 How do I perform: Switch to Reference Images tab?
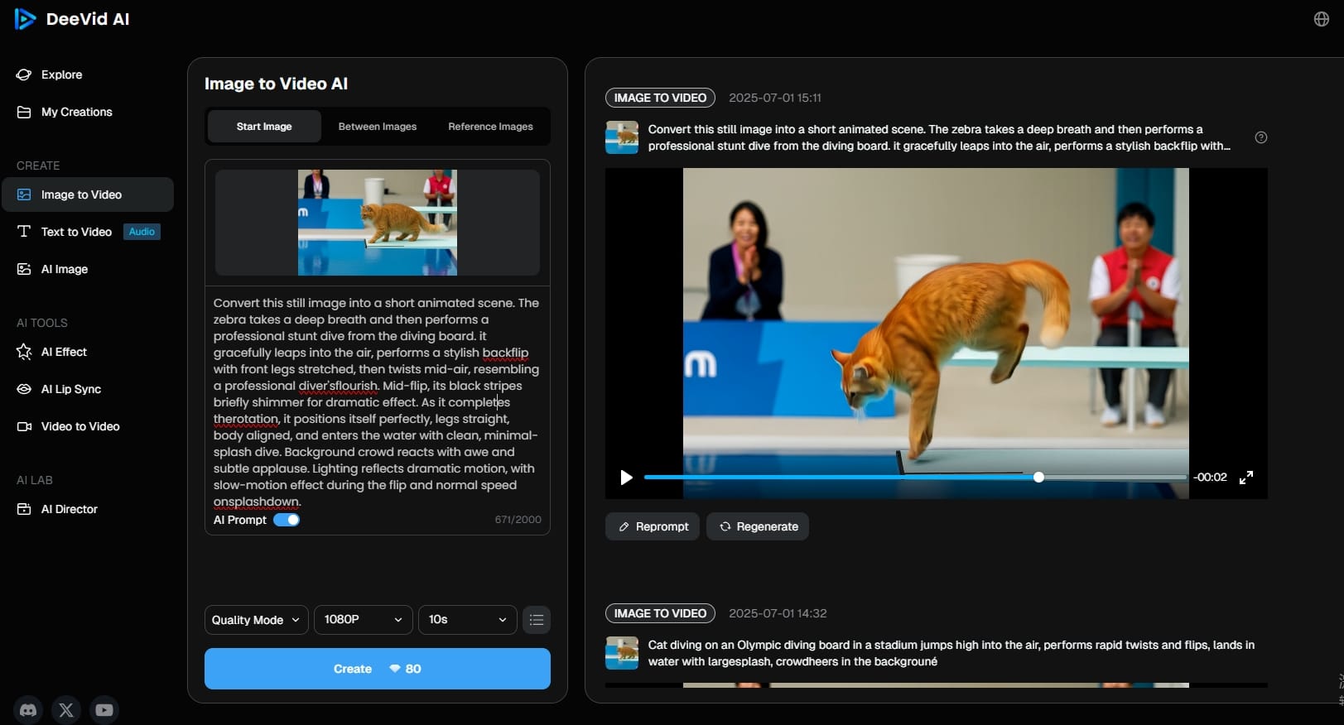pyautogui.click(x=490, y=127)
